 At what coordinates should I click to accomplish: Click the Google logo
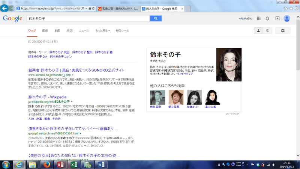[x=13, y=18]
